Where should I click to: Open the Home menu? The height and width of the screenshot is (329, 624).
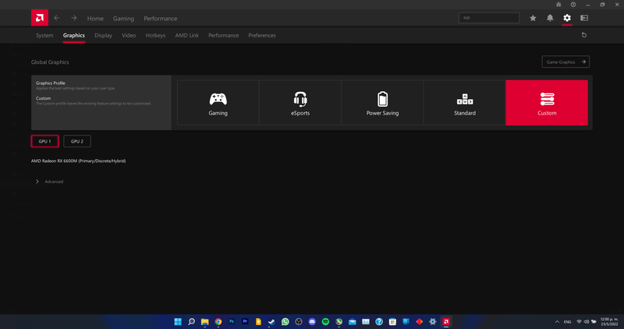pyautogui.click(x=95, y=18)
